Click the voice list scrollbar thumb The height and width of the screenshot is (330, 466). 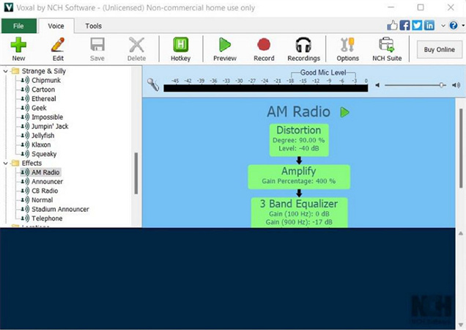[136, 173]
